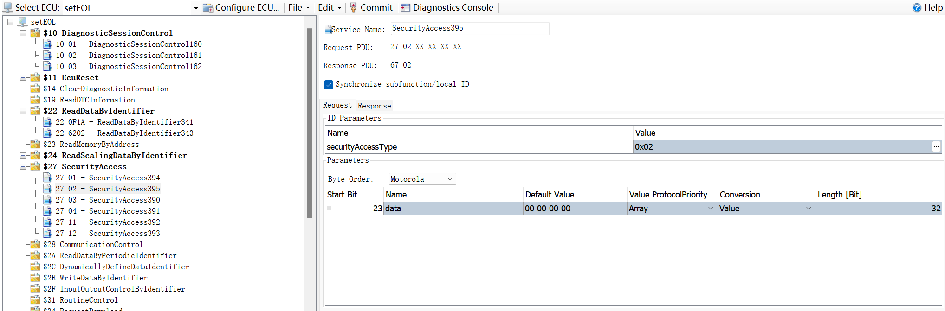Open the Diagnostics Console icon
Screen dimensions: 945x311
pyautogui.click(x=406, y=8)
